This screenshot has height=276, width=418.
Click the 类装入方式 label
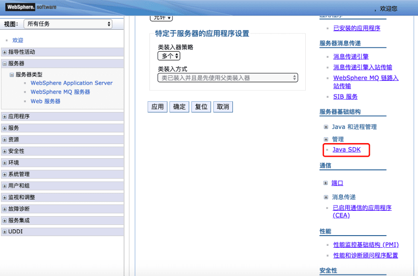pyautogui.click(x=172, y=69)
